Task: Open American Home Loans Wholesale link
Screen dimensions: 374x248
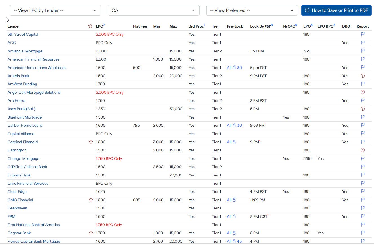Action: tap(37, 68)
